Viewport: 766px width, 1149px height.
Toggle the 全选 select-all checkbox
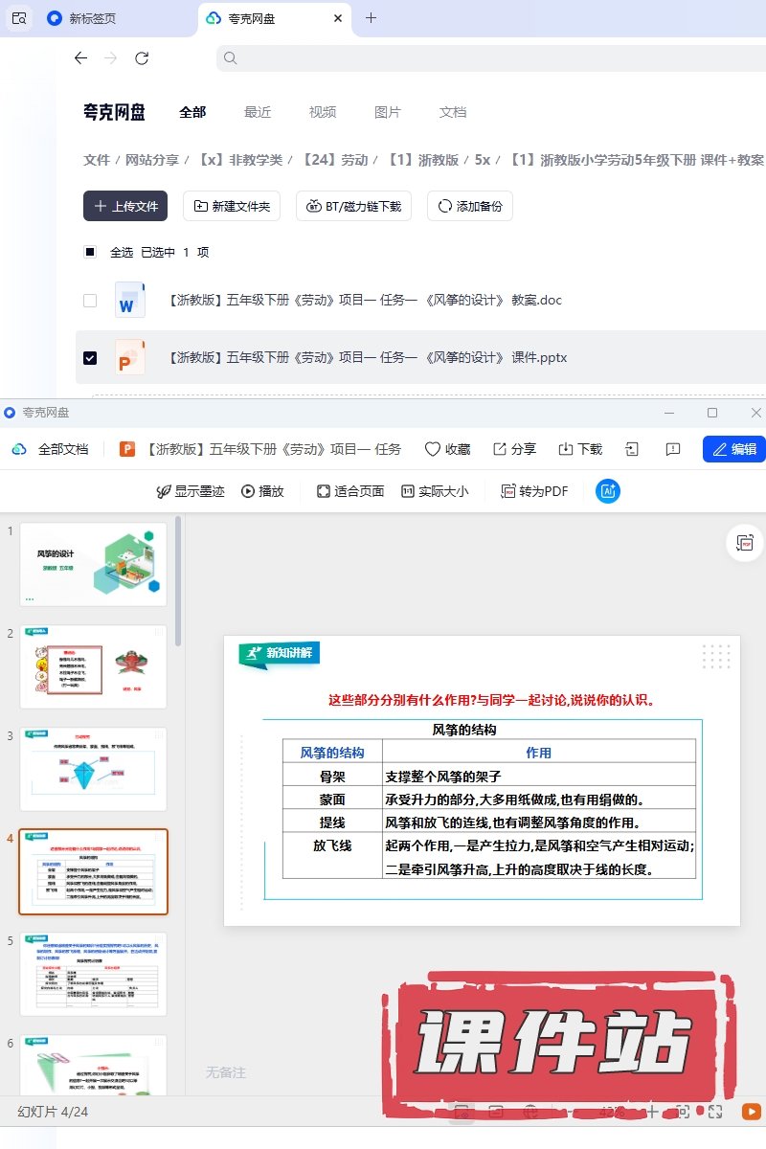pos(90,253)
